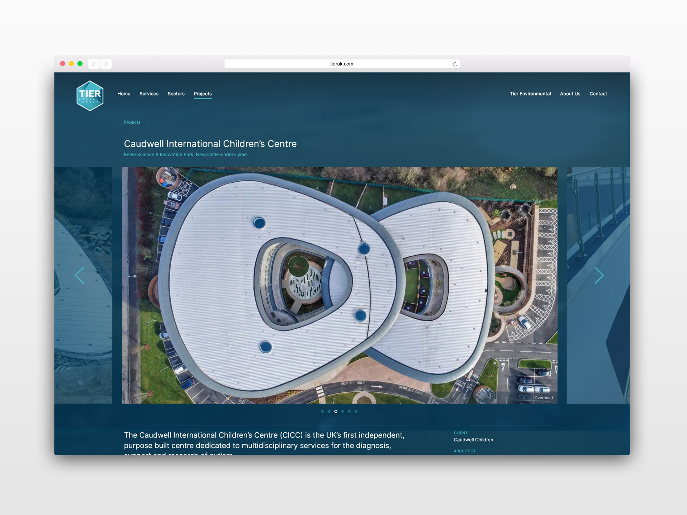Click the browser forward arrow
687x515 pixels.
coord(106,64)
